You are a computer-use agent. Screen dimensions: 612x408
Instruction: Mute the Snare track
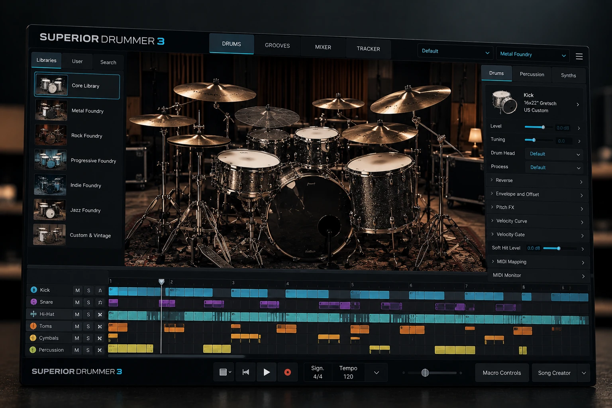77,302
